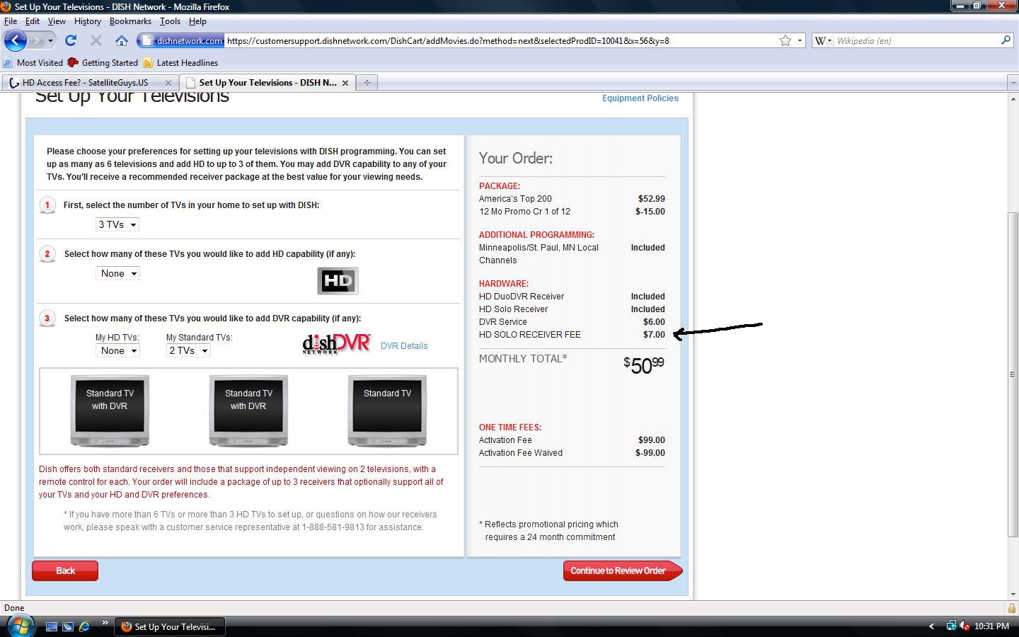Image resolution: width=1019 pixels, height=637 pixels.
Task: Open the Equipment Policies link
Action: coord(640,98)
